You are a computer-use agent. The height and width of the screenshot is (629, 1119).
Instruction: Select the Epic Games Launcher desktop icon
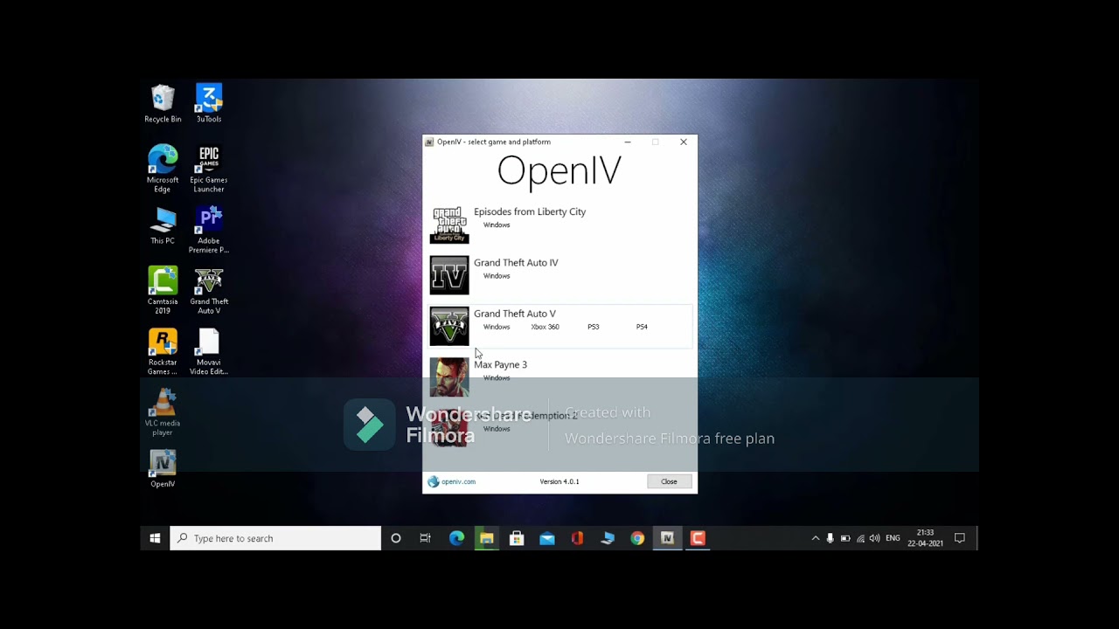(209, 169)
